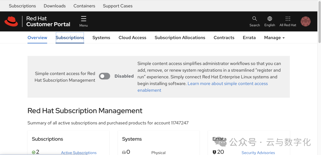Click the green active subscriptions check icon
321x155 pixels.
click(34, 152)
